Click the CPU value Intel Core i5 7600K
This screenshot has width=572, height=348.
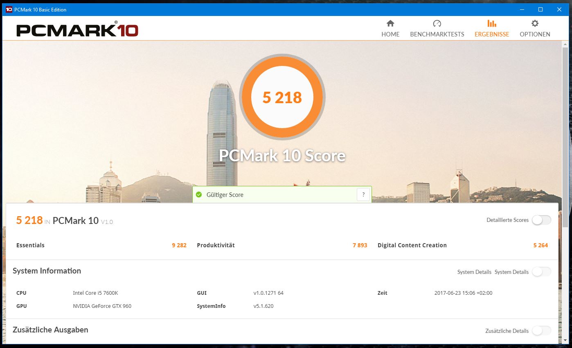pos(95,293)
